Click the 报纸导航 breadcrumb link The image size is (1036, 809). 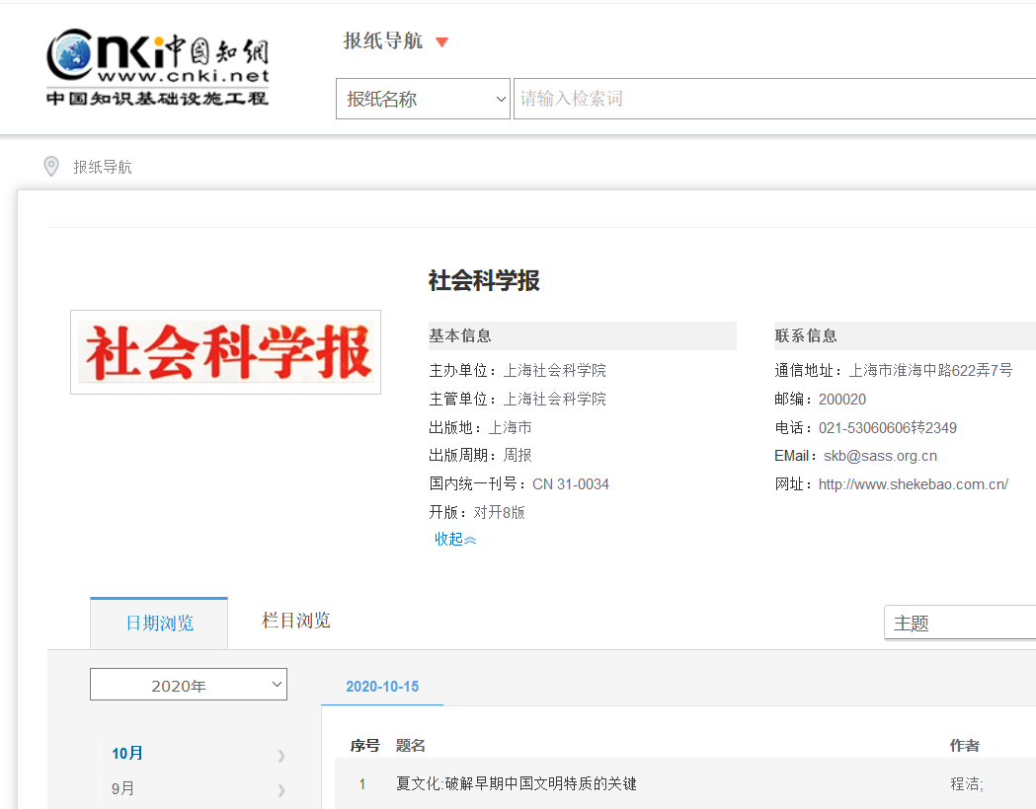103,167
